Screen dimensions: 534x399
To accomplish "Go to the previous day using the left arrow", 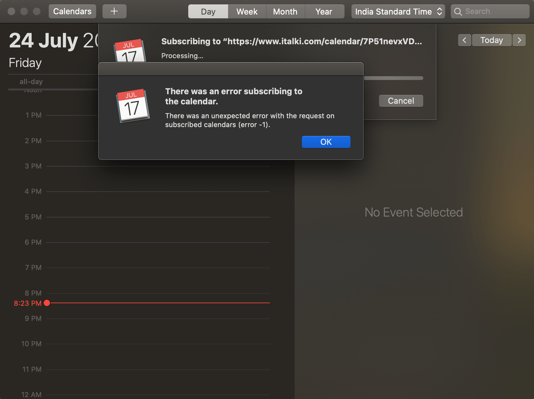I will coord(464,40).
